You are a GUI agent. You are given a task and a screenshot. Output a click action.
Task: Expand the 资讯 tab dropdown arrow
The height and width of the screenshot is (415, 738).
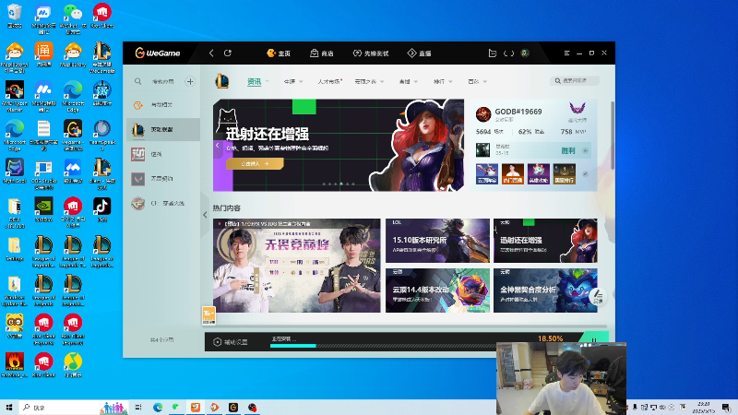(268, 81)
